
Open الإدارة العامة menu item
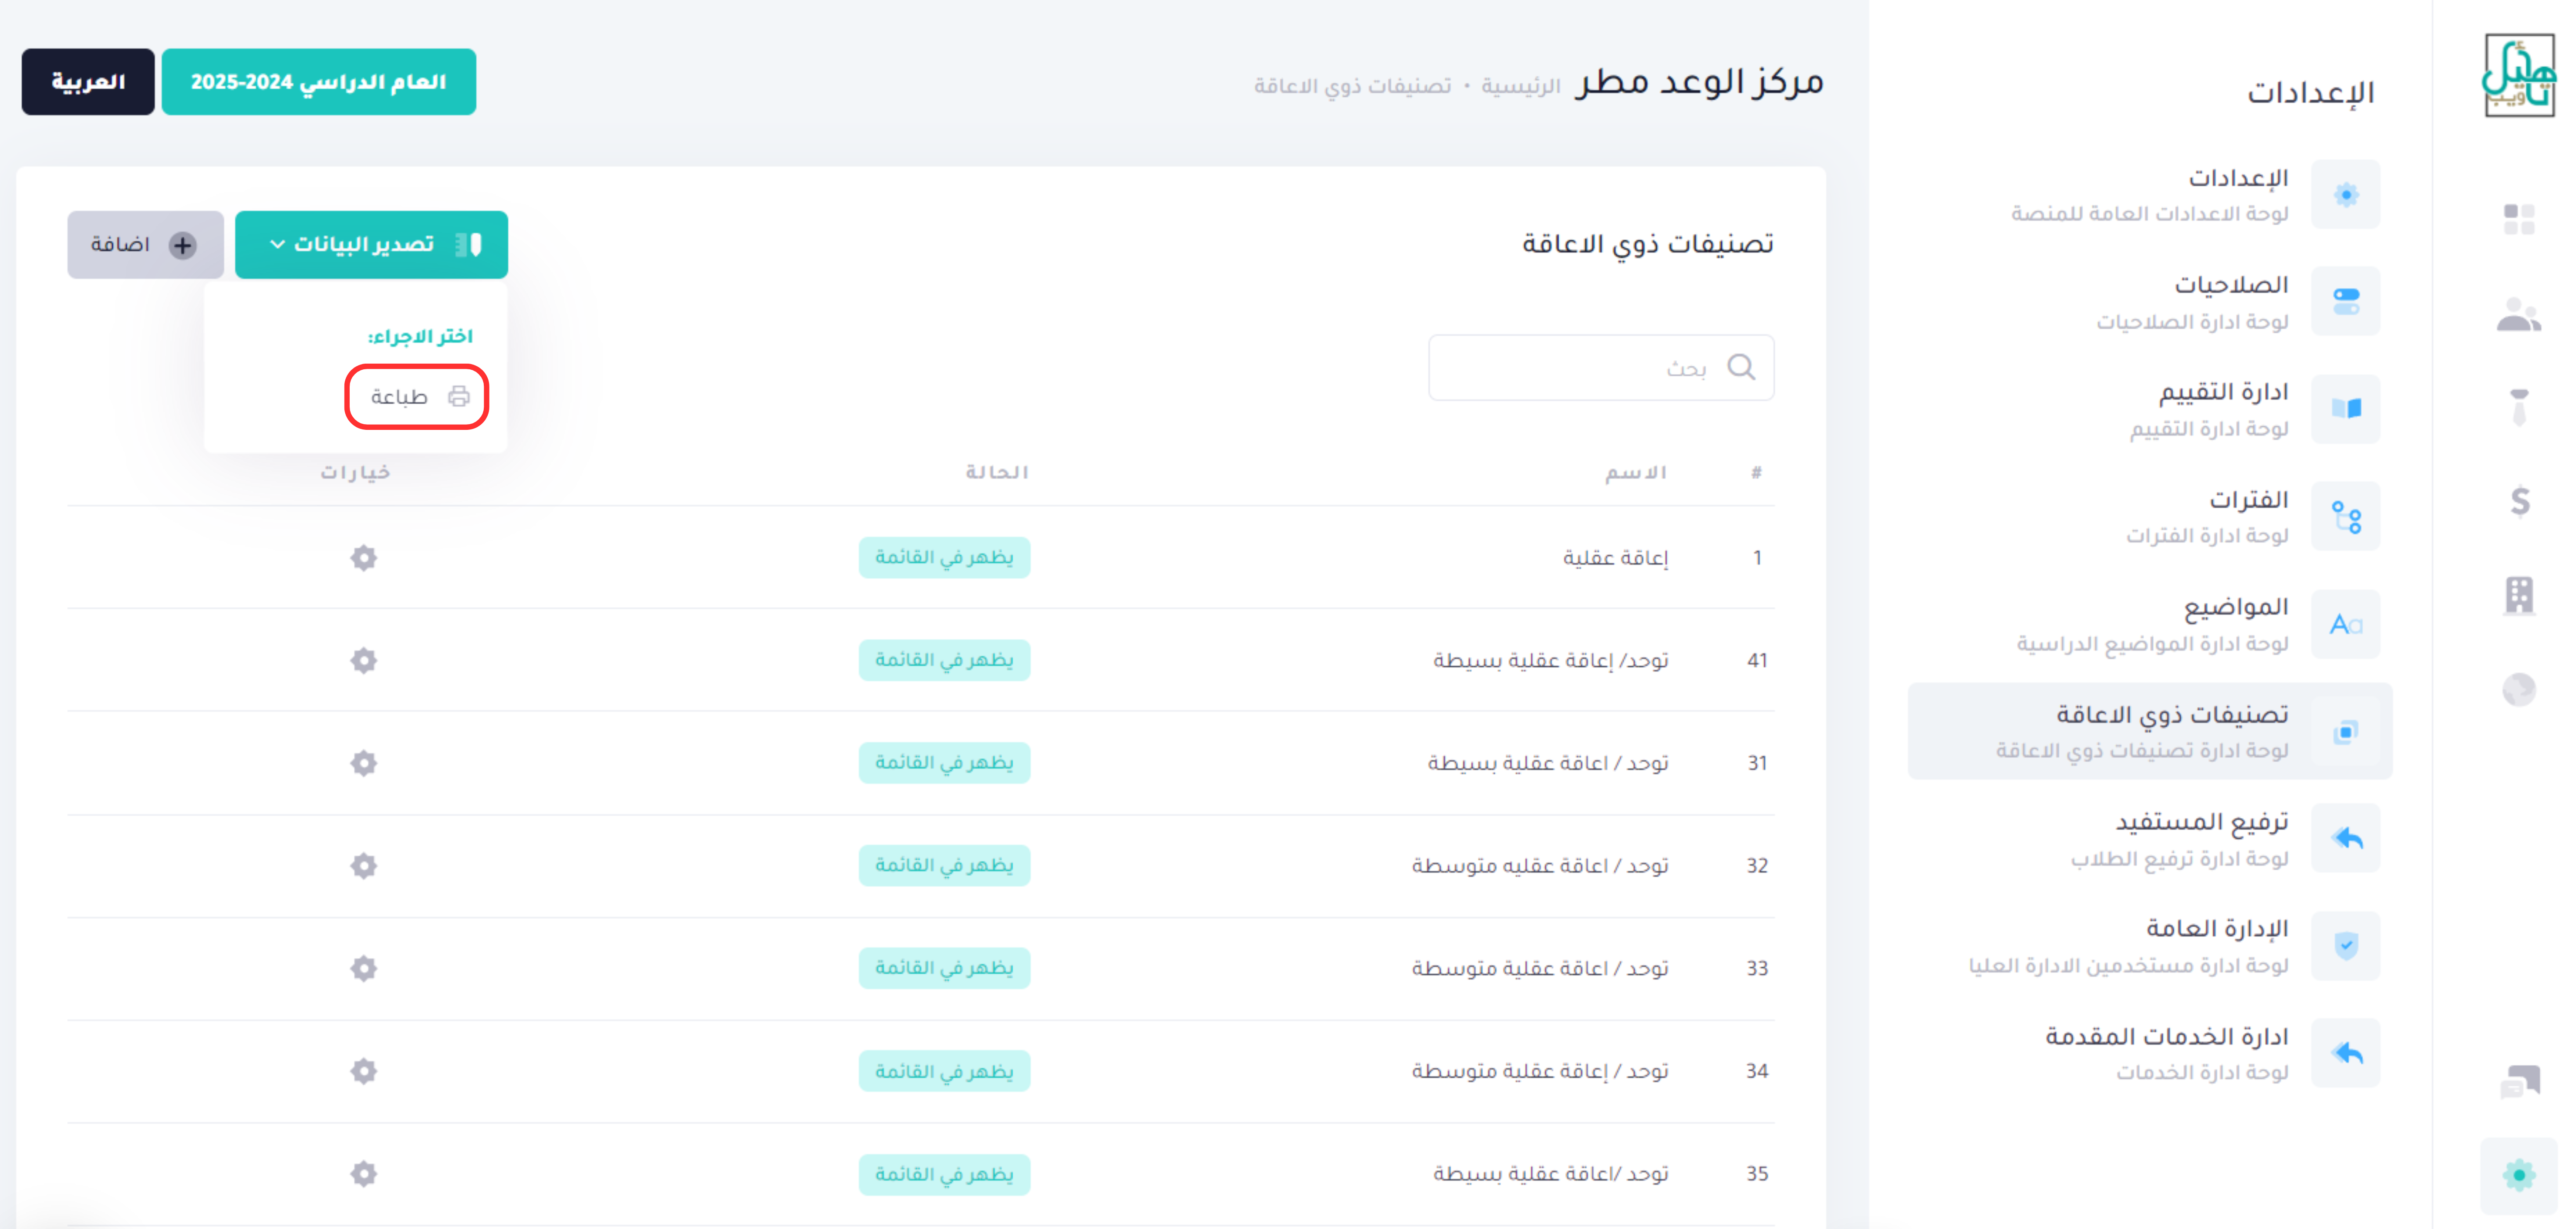pyautogui.click(x=2150, y=945)
